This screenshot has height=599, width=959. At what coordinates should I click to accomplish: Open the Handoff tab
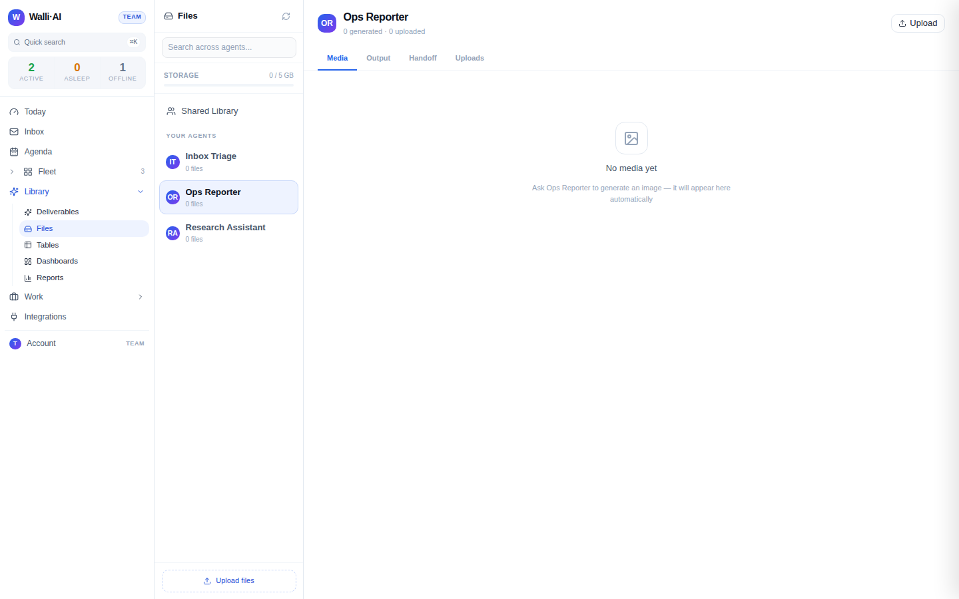(x=423, y=58)
